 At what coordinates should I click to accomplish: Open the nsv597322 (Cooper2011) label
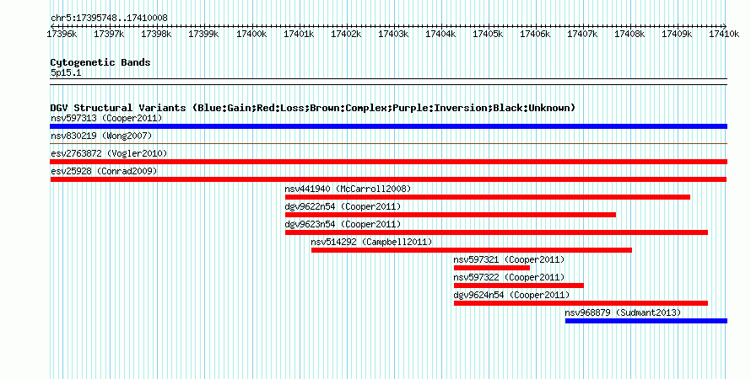coord(509,277)
